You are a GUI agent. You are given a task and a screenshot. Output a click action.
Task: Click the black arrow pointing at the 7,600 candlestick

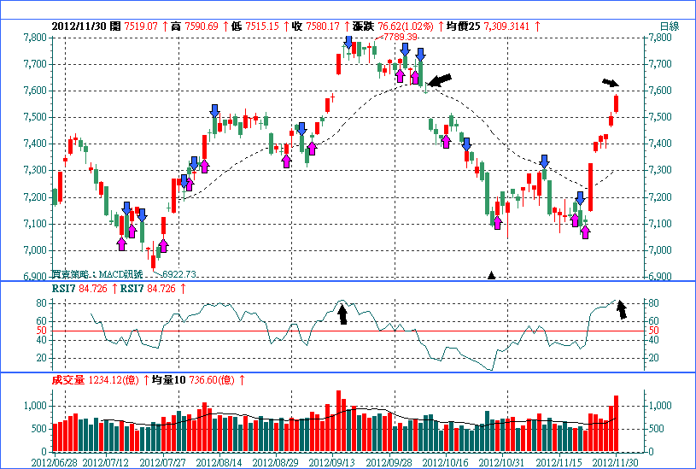tap(440, 80)
